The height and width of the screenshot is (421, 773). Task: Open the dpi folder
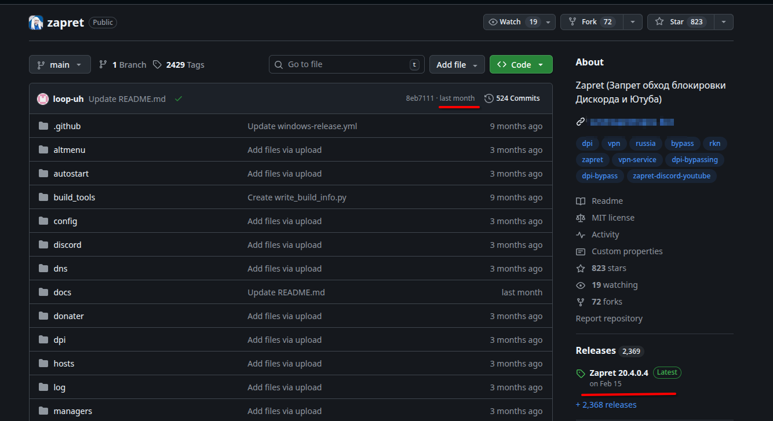click(x=60, y=340)
